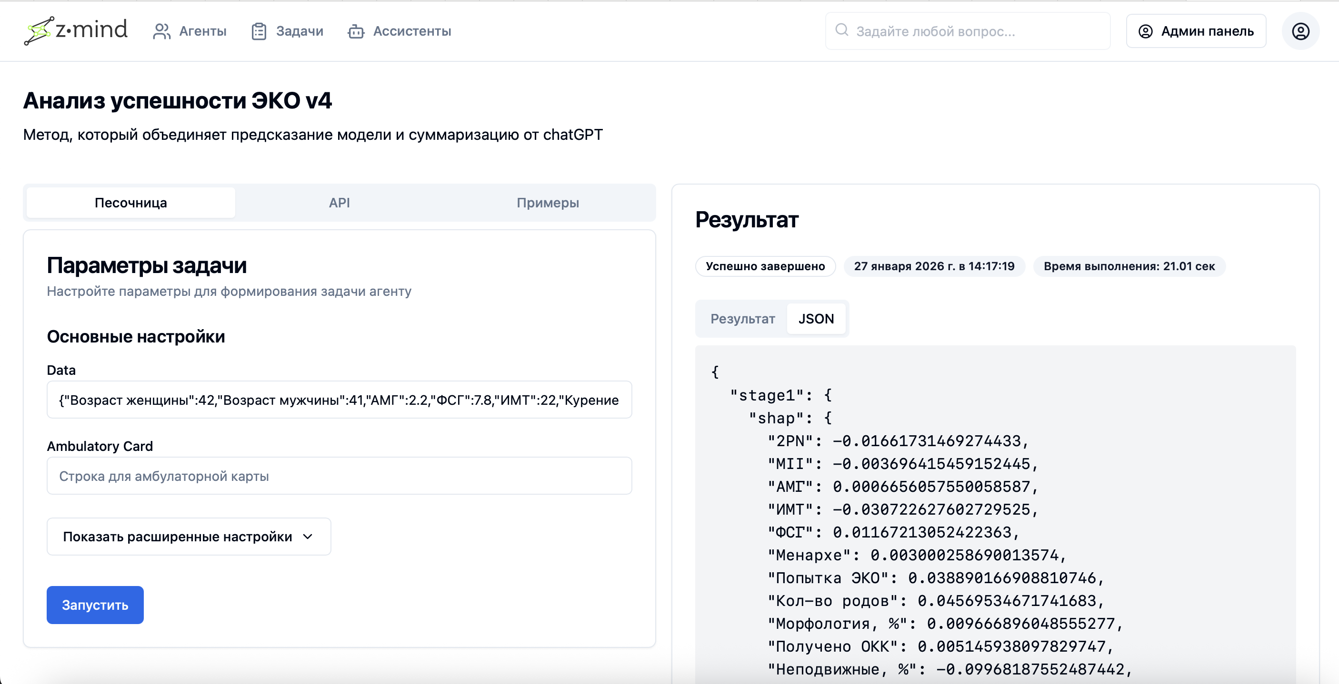The image size is (1339, 684).
Task: Switch to the API tab
Action: (339, 203)
